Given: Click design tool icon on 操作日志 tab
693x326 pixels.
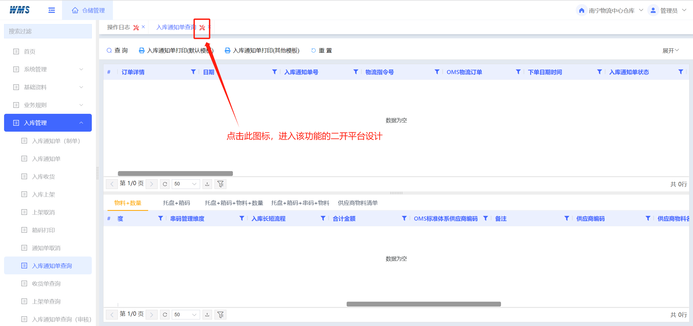Looking at the screenshot, I should [x=136, y=28].
